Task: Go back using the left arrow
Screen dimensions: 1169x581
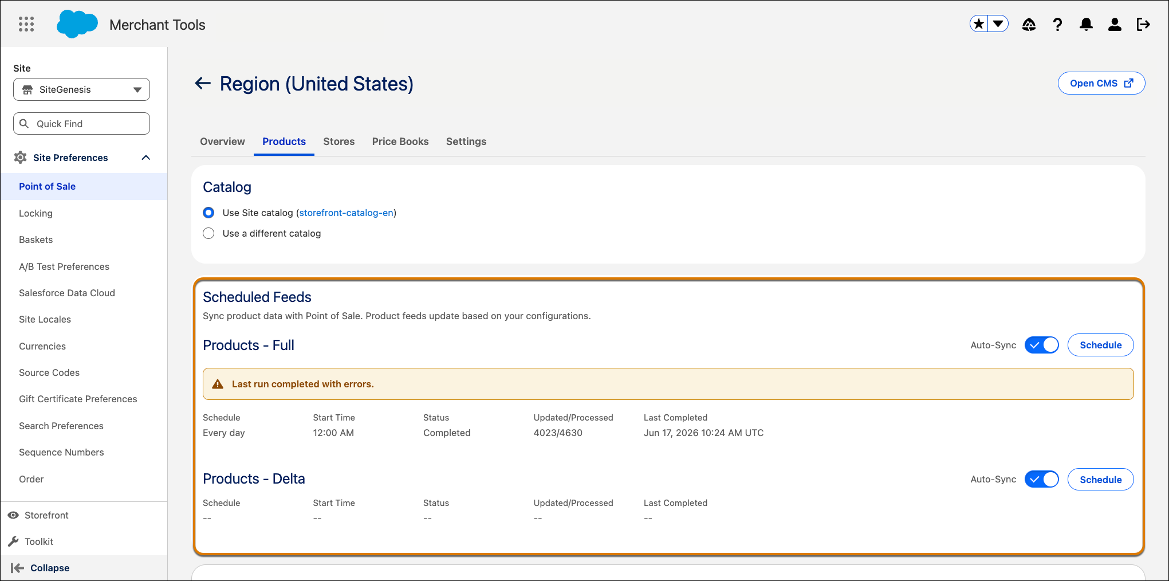Action: tap(203, 83)
